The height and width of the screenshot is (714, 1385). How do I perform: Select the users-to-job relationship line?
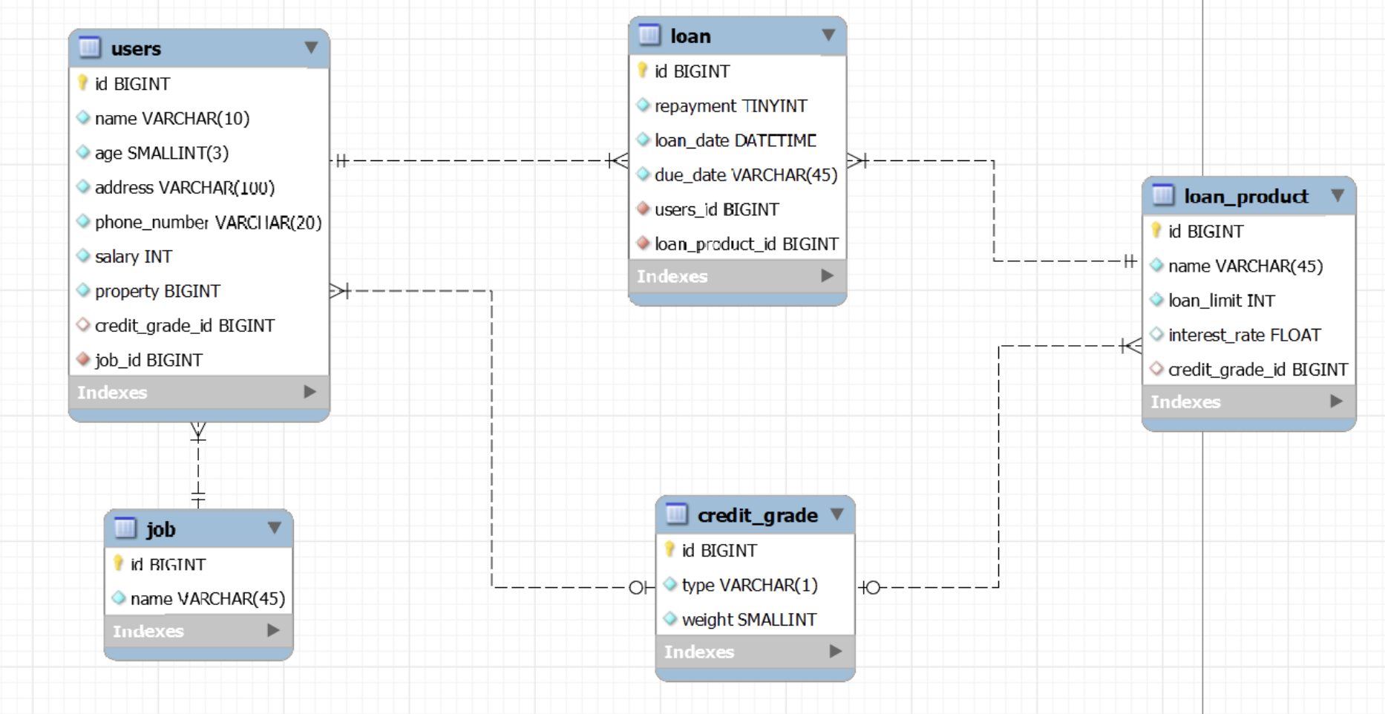[198, 465]
